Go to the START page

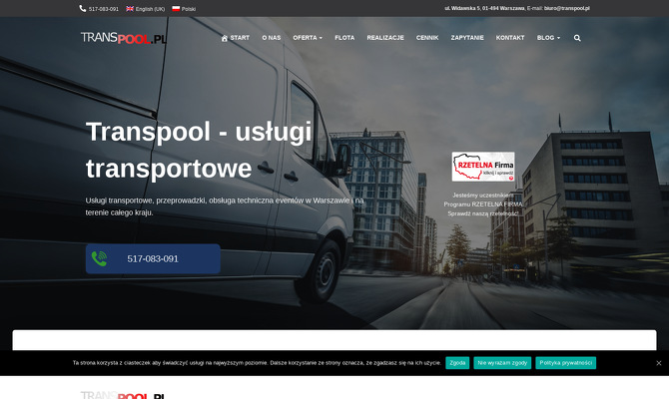236,38
